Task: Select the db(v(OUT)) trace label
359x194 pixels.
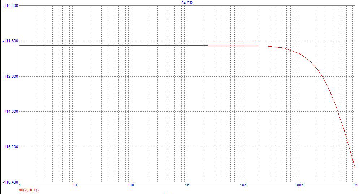Action: (29, 190)
